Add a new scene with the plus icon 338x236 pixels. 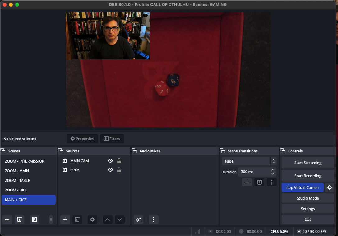7,219
